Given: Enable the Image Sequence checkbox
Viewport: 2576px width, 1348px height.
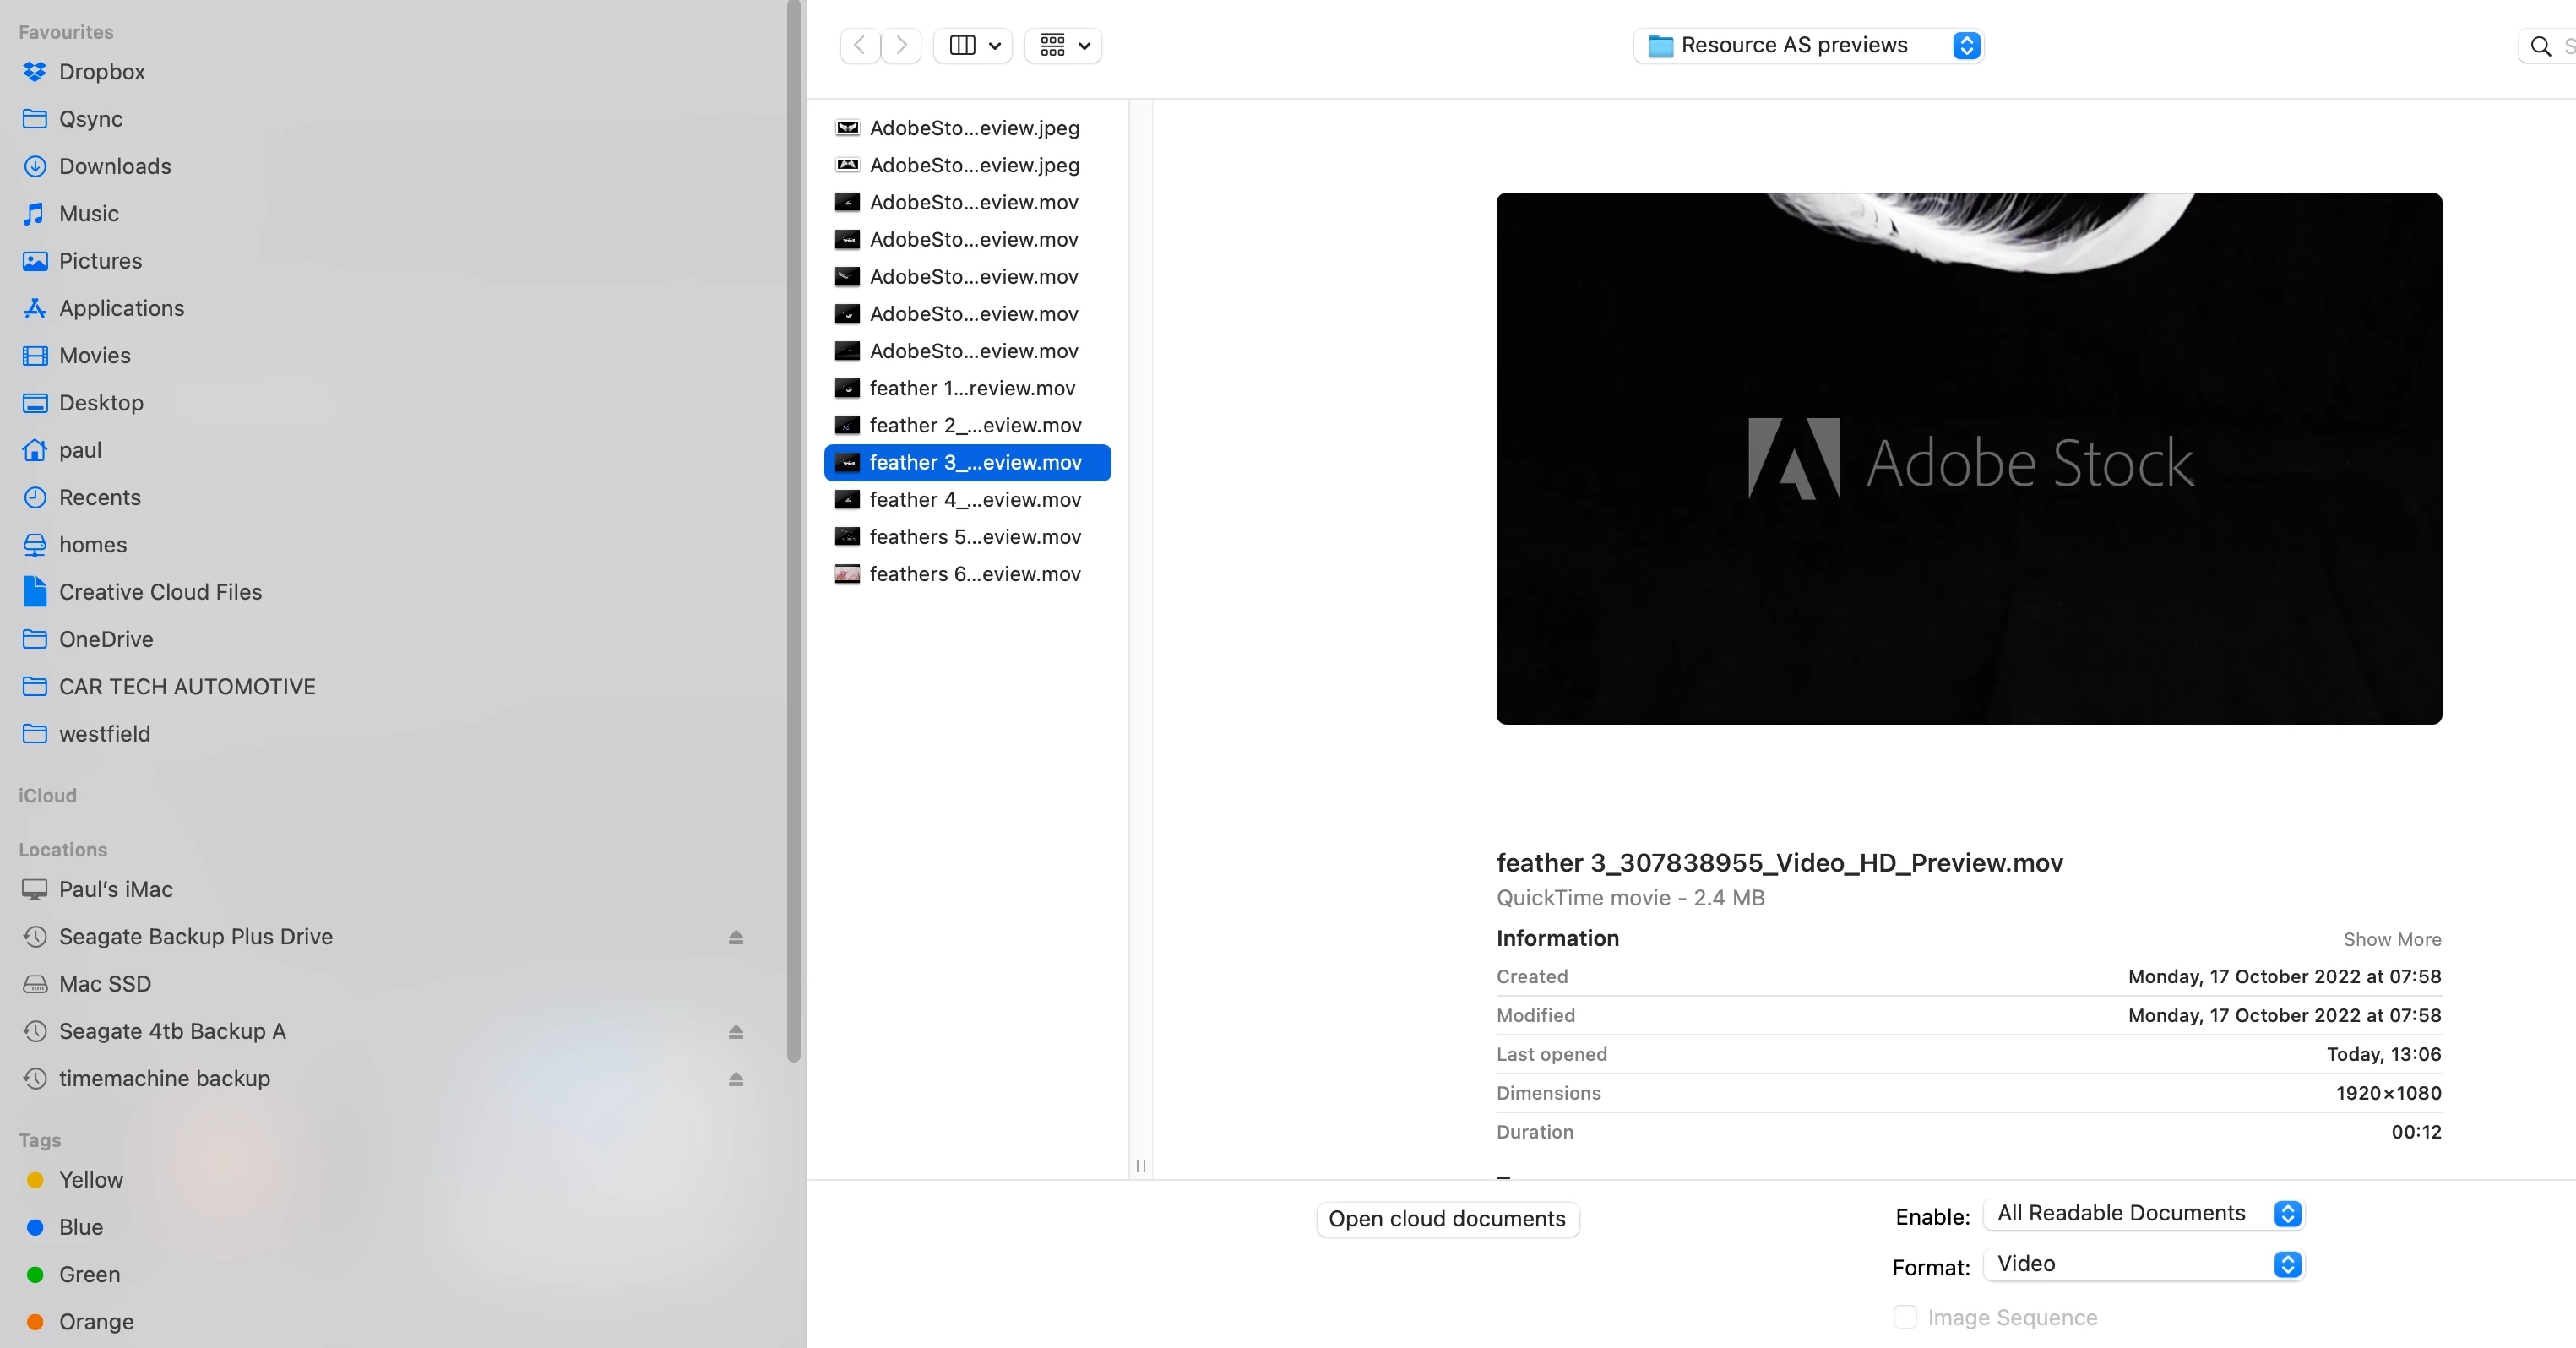Looking at the screenshot, I should (x=1905, y=1317).
